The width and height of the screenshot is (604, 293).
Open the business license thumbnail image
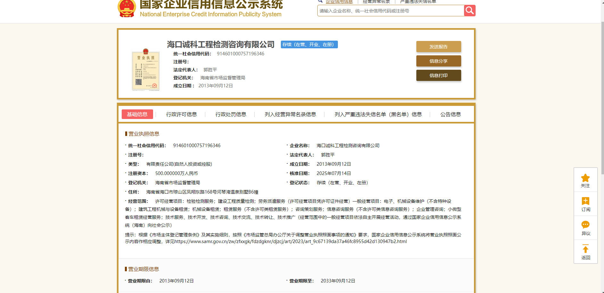point(146,70)
